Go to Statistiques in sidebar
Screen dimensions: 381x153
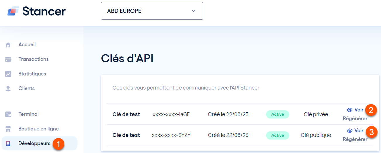[32, 74]
